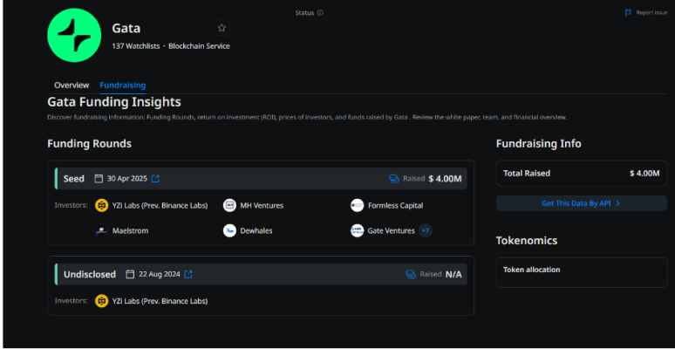Click the calendar icon beside 22 Aug 2024
The width and height of the screenshot is (675, 349).
coord(130,274)
